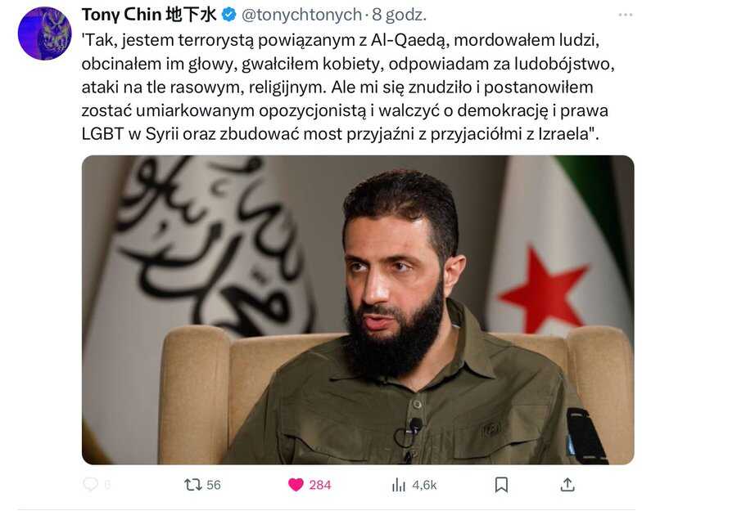Click the tweet's last line starting 'LGBT w Syrii'

click(341, 134)
